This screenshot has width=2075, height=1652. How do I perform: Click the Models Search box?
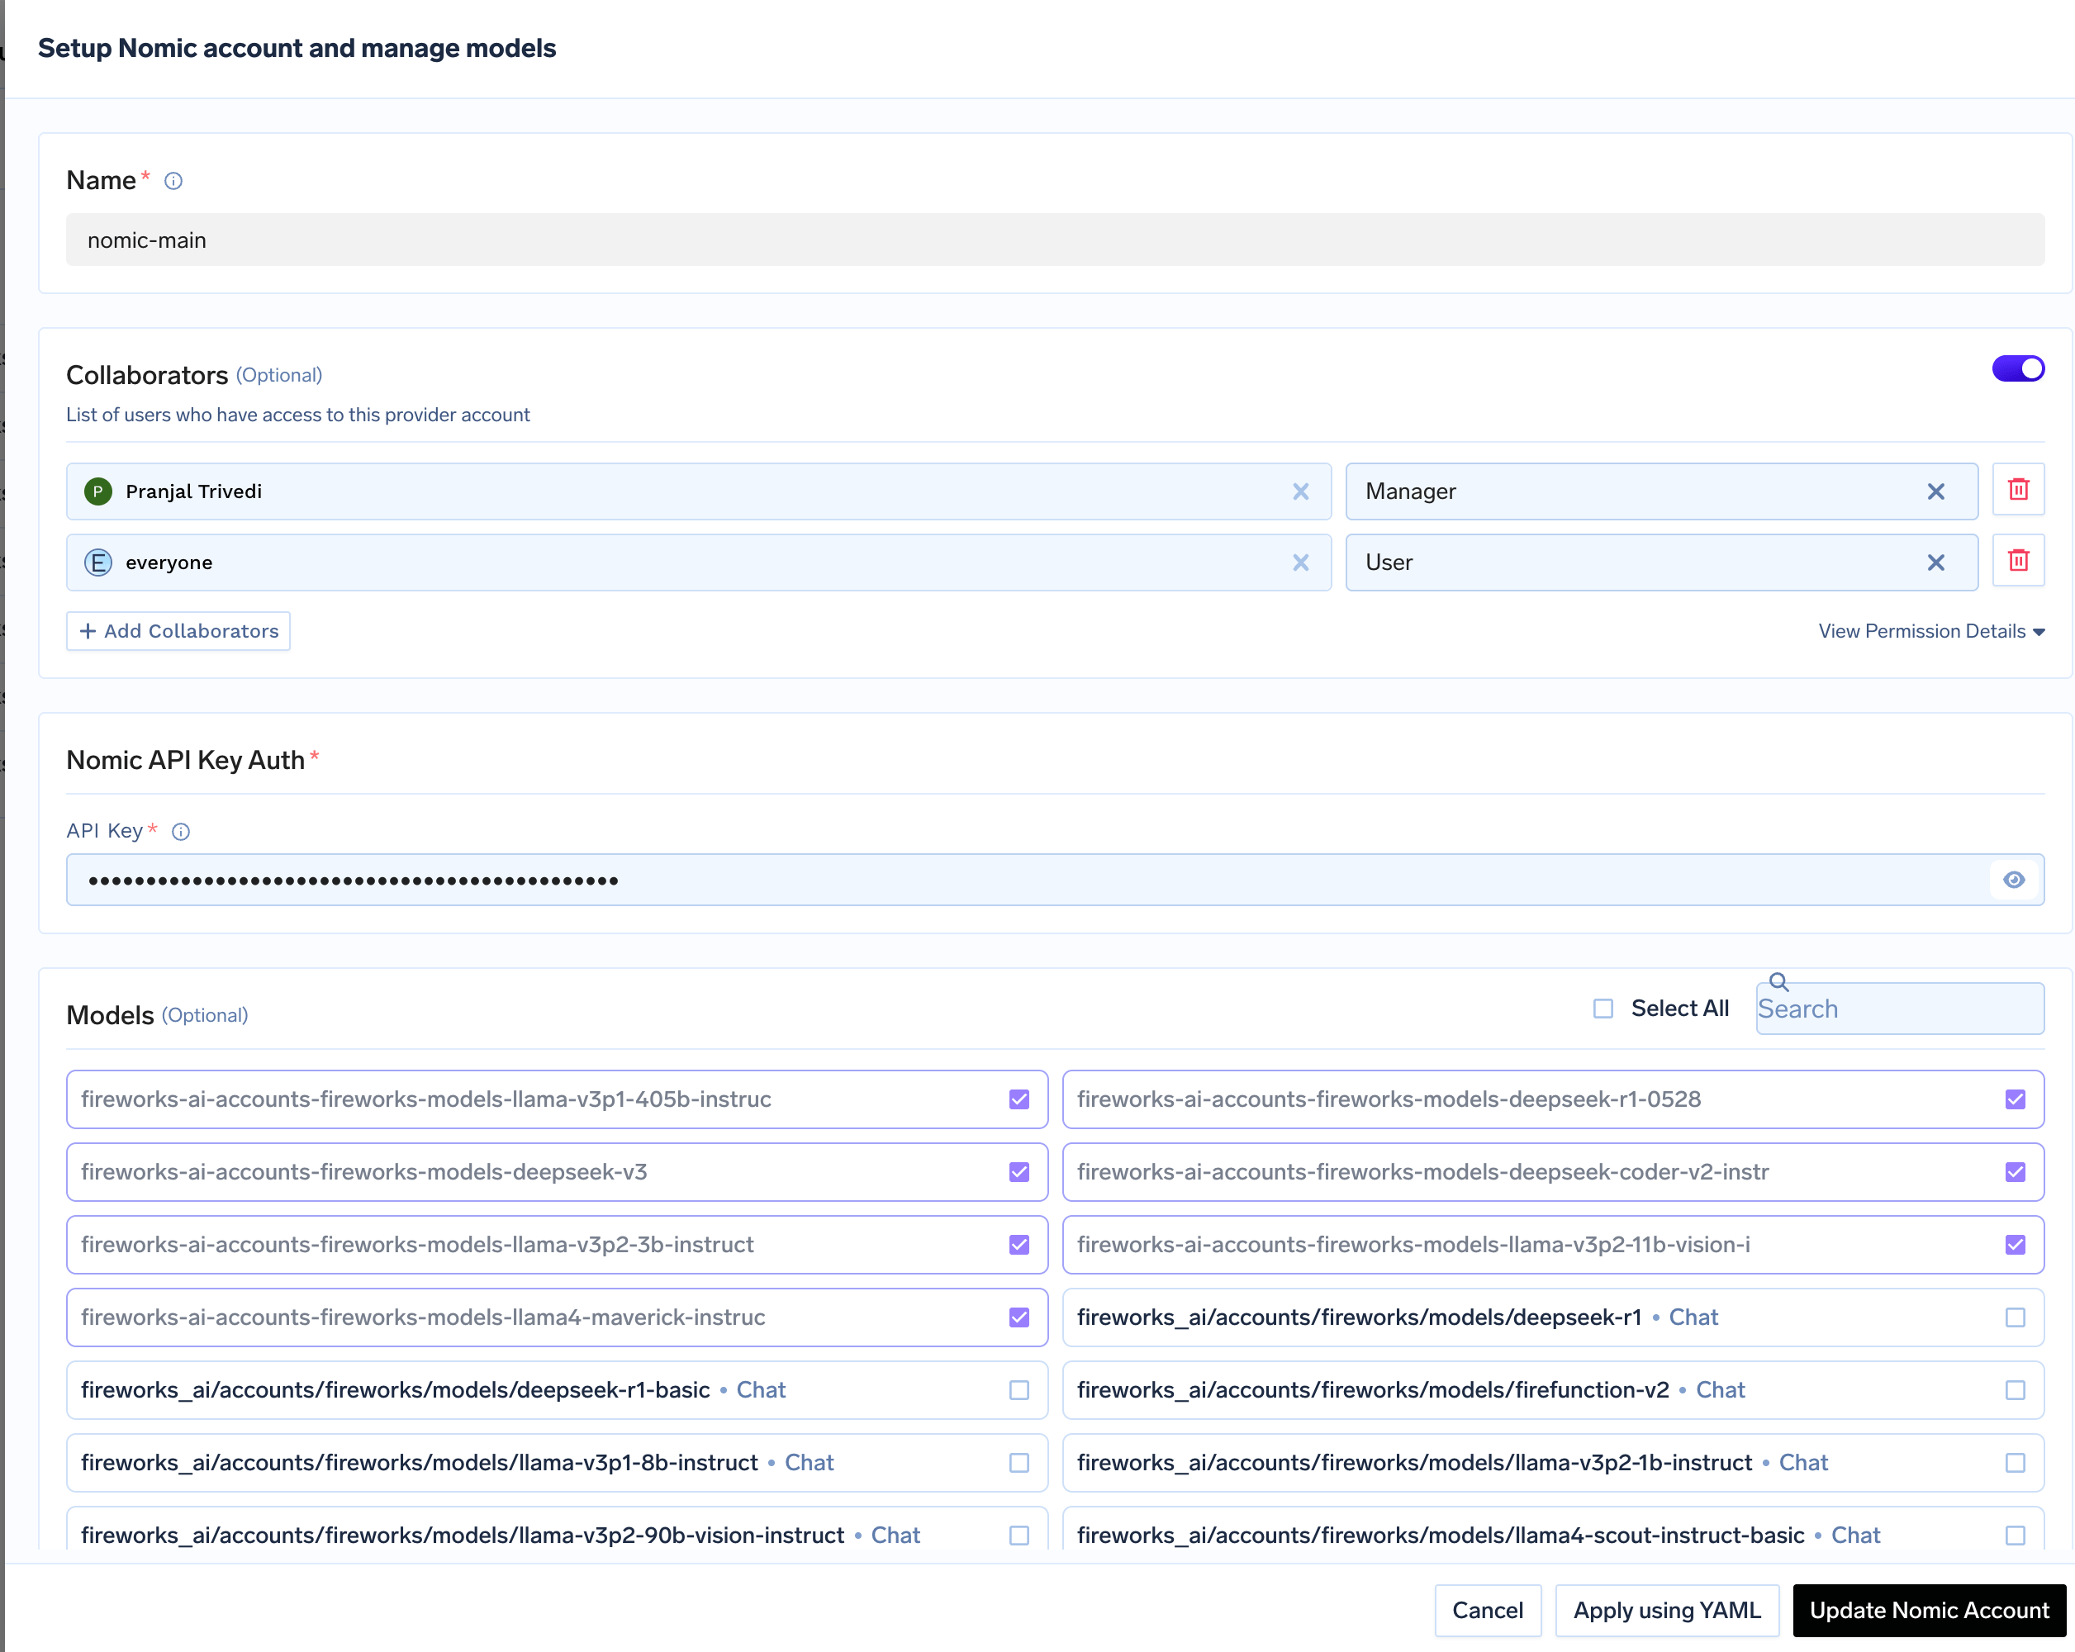pos(1899,1009)
